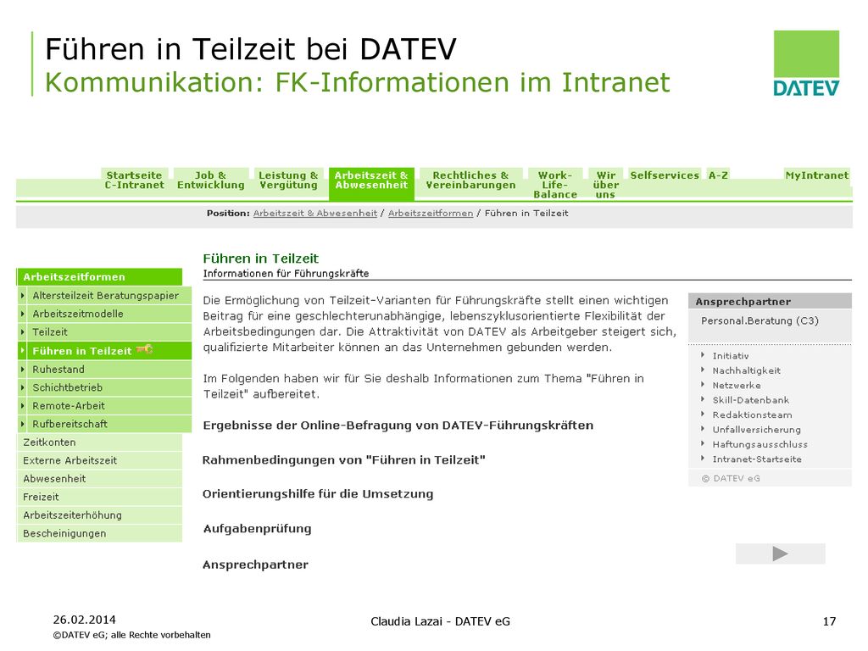Open the Job & Entwicklung tab

pos(210,181)
